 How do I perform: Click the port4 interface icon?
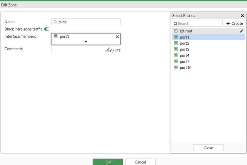[x=176, y=55]
